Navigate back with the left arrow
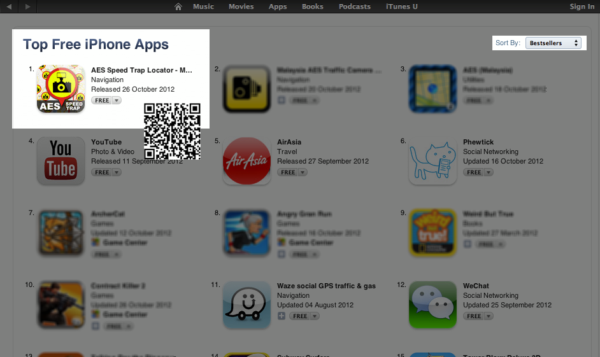This screenshot has width=600, height=357. 9,6
